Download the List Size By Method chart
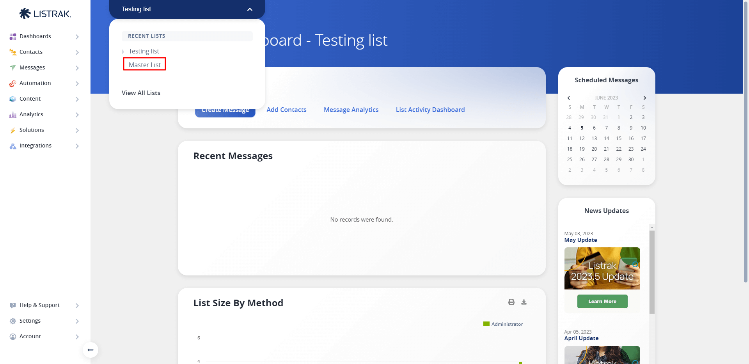This screenshot has width=749, height=364. point(524,302)
